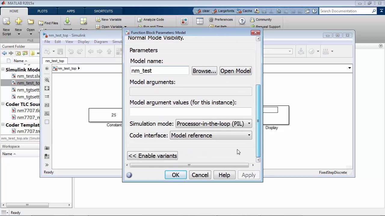The image size is (385, 216).
Task: Click the Hide/Show Explorer Bar icon
Action: (47, 68)
